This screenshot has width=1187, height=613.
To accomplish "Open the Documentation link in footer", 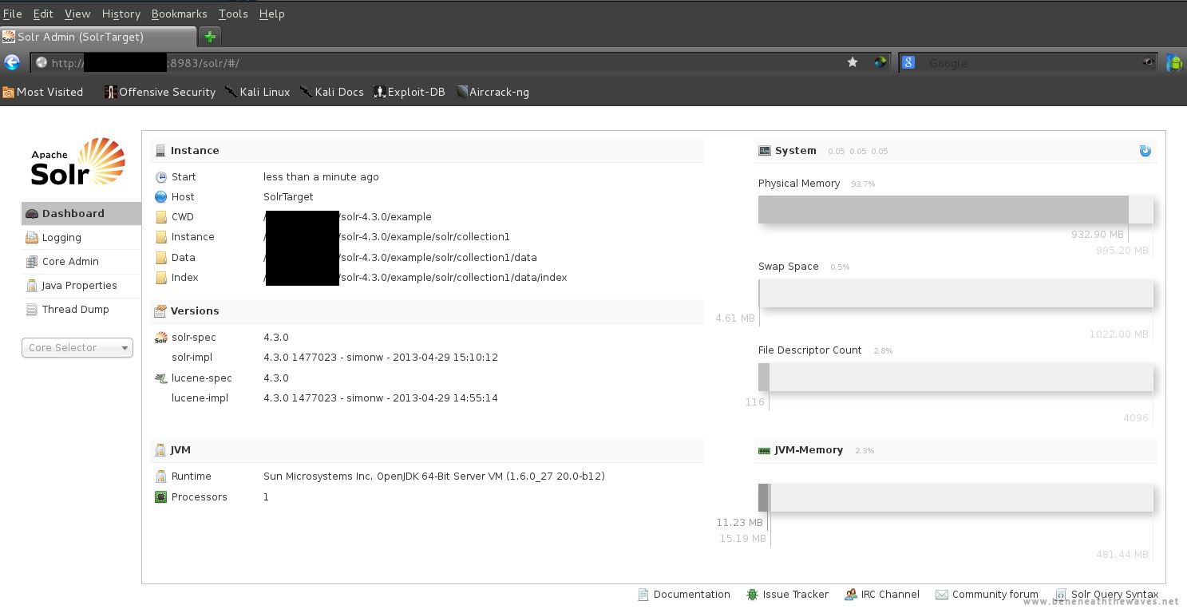I will (684, 595).
